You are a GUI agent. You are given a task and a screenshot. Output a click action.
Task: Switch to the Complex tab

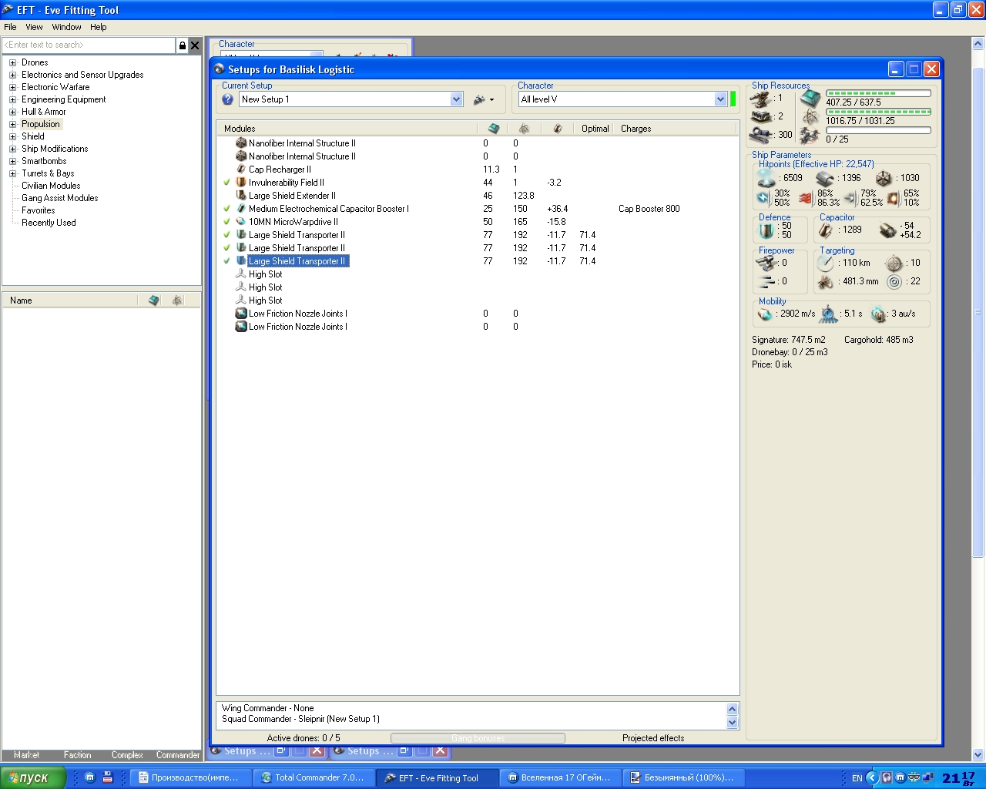tap(127, 755)
